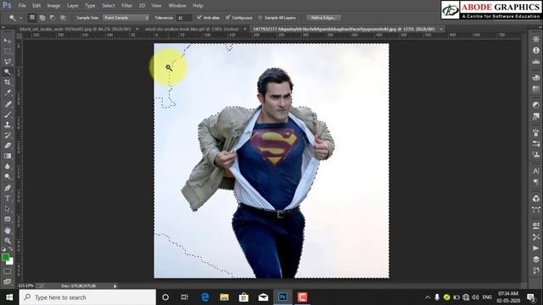
Task: Click the green foreground color swatch
Action: (x=5, y=257)
